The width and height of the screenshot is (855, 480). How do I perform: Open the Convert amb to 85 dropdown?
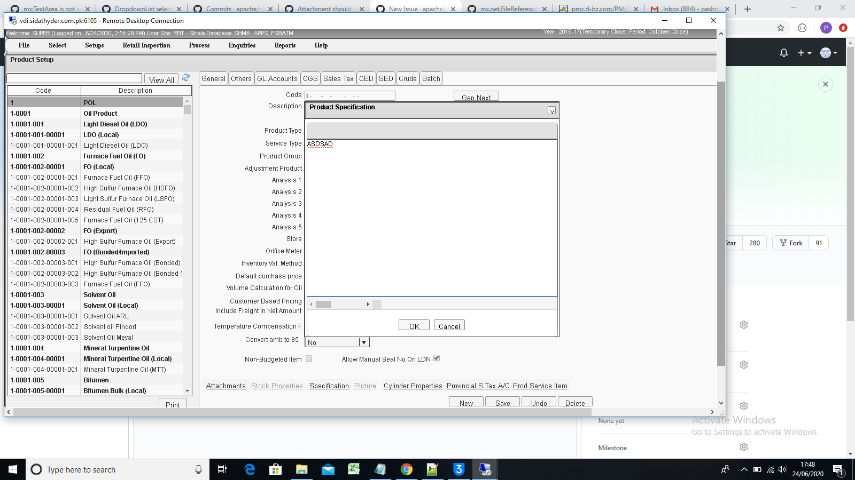point(364,342)
